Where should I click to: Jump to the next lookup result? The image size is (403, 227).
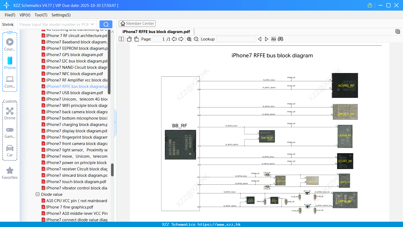(x=266, y=39)
